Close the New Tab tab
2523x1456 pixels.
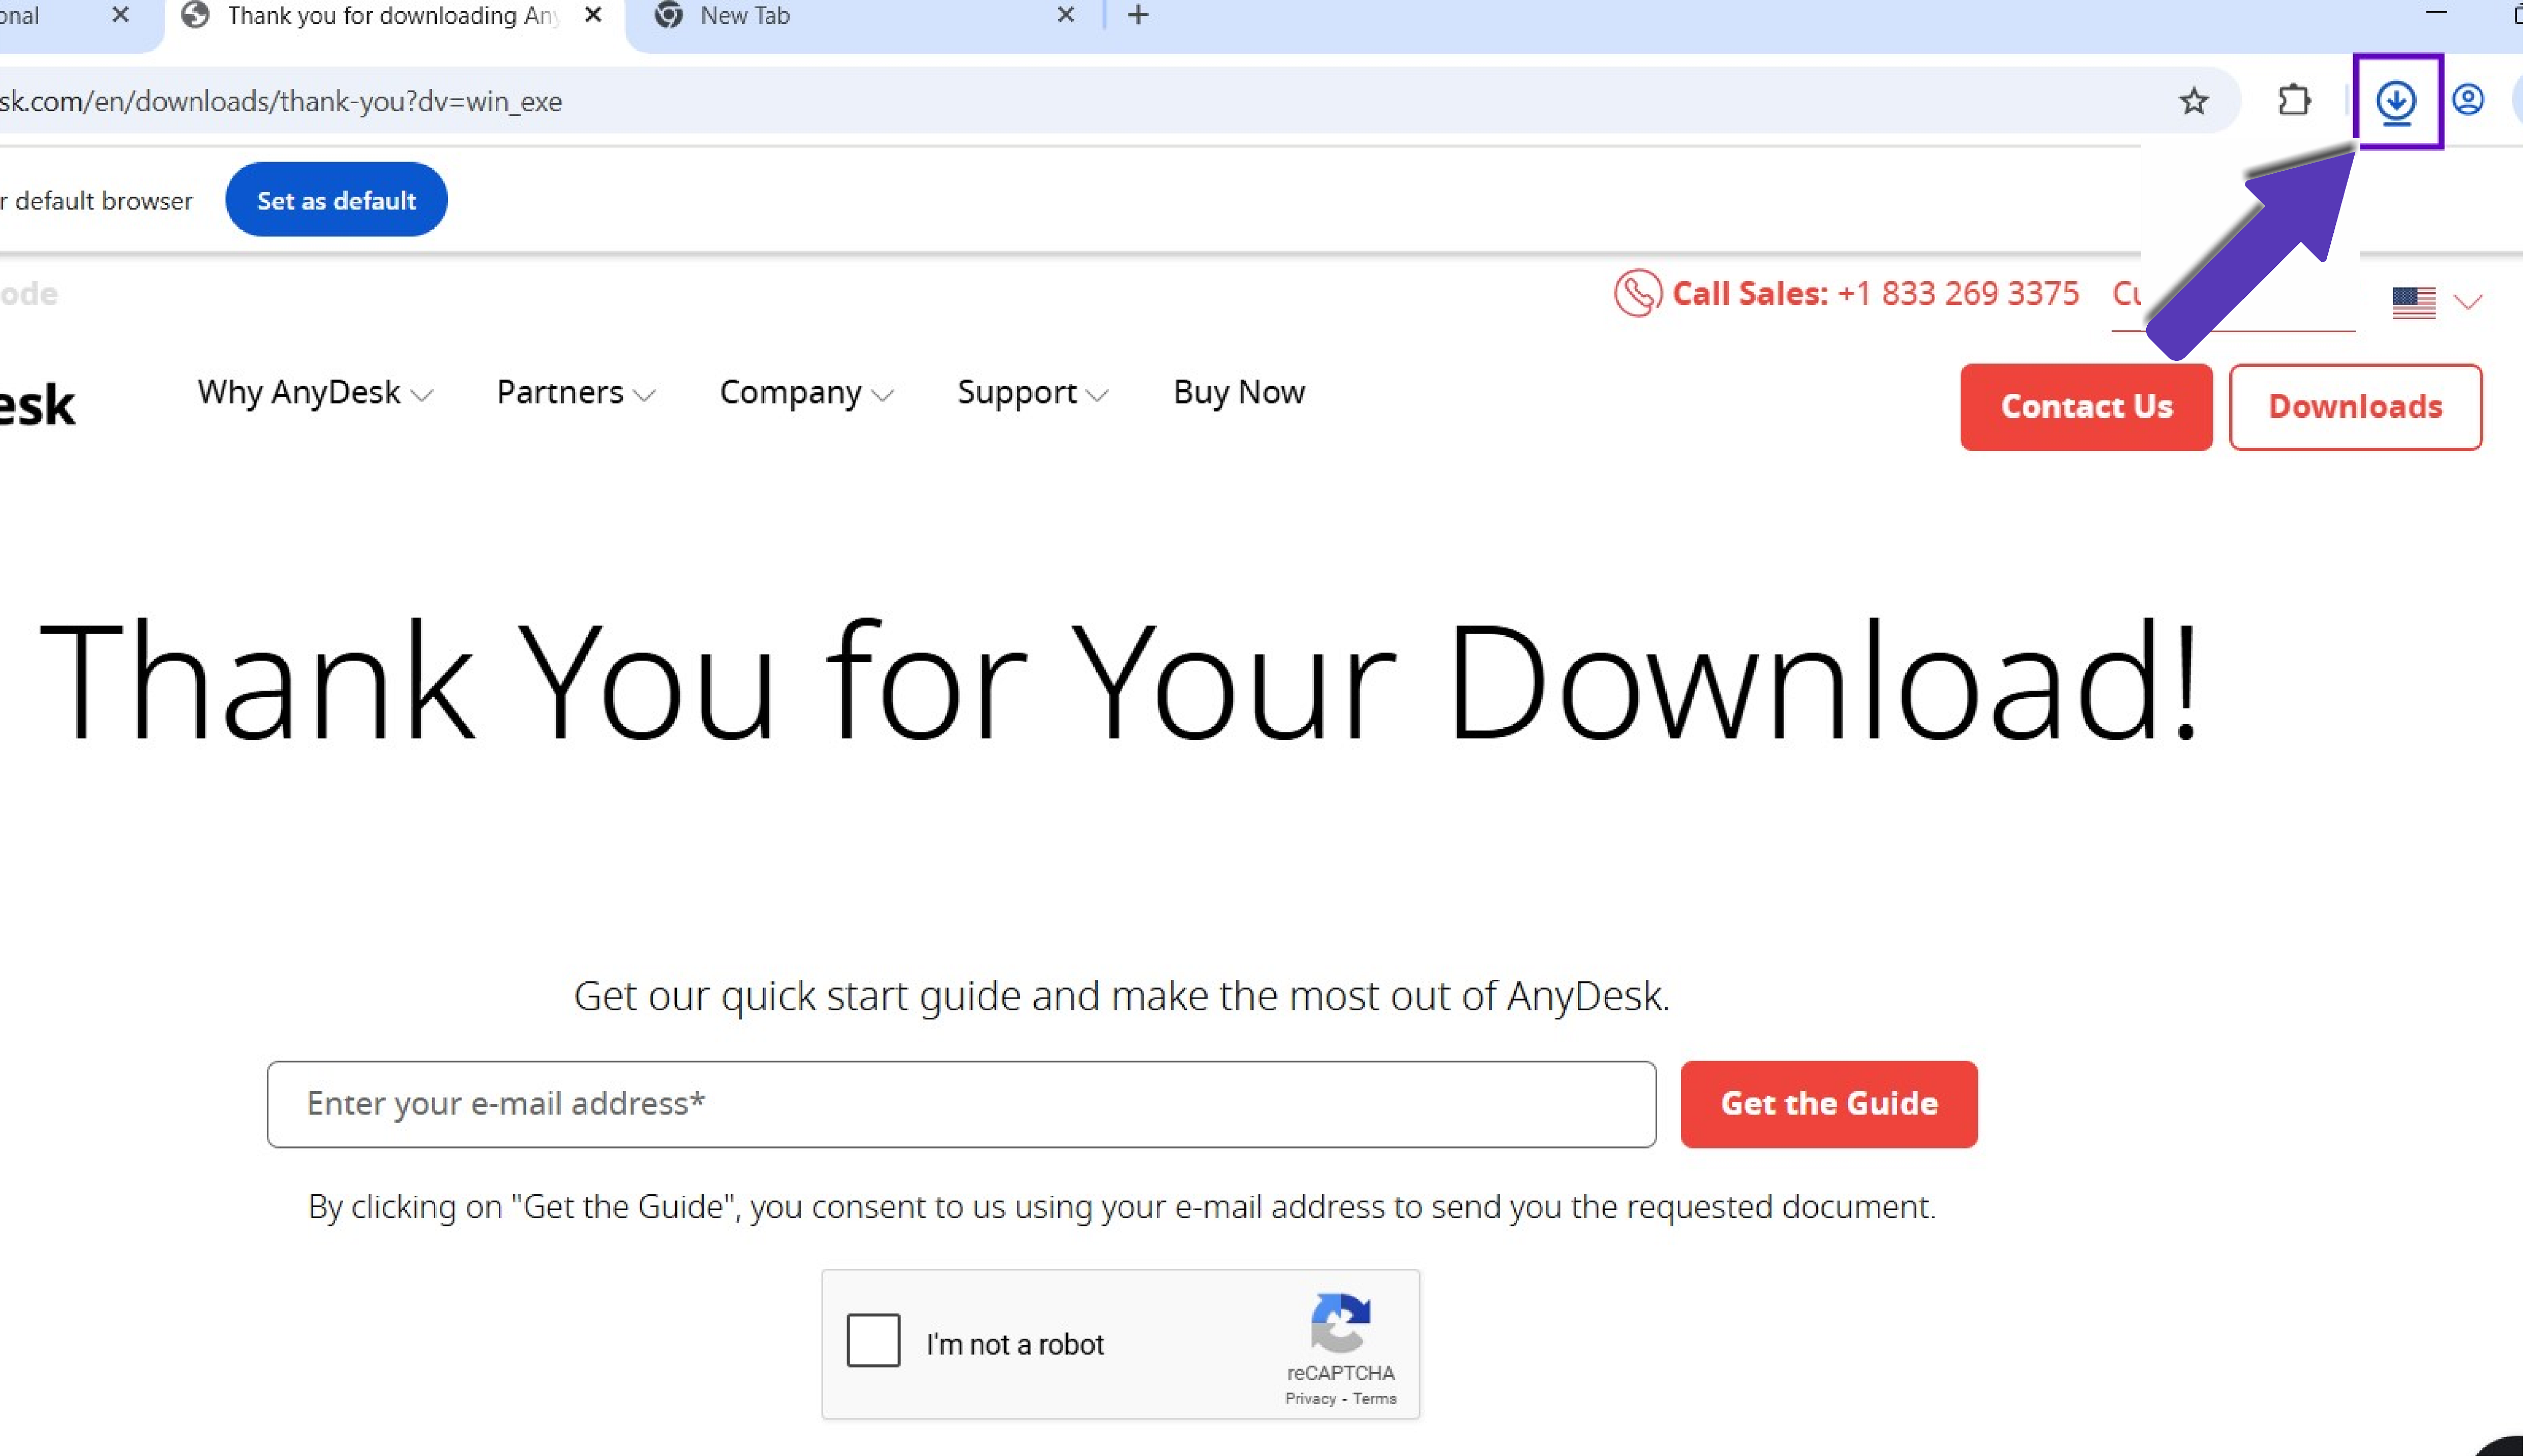point(1065,15)
